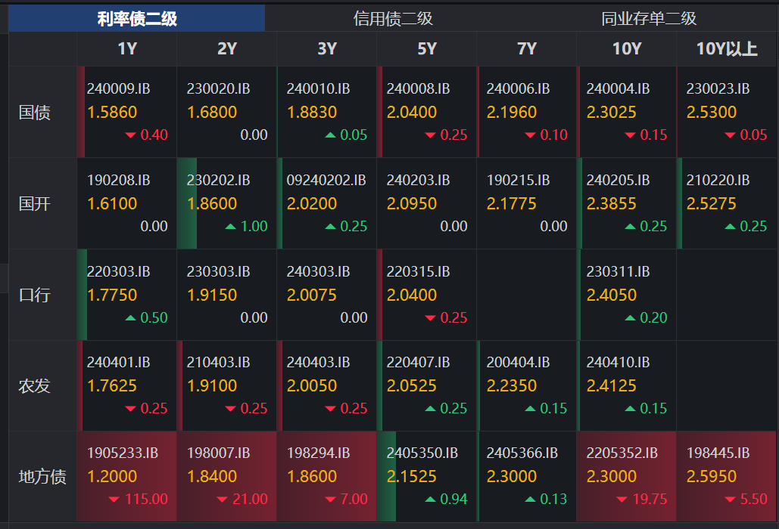Screen dimensions: 779x529
Task: Open bond code 240009.IB
Action: (118, 89)
